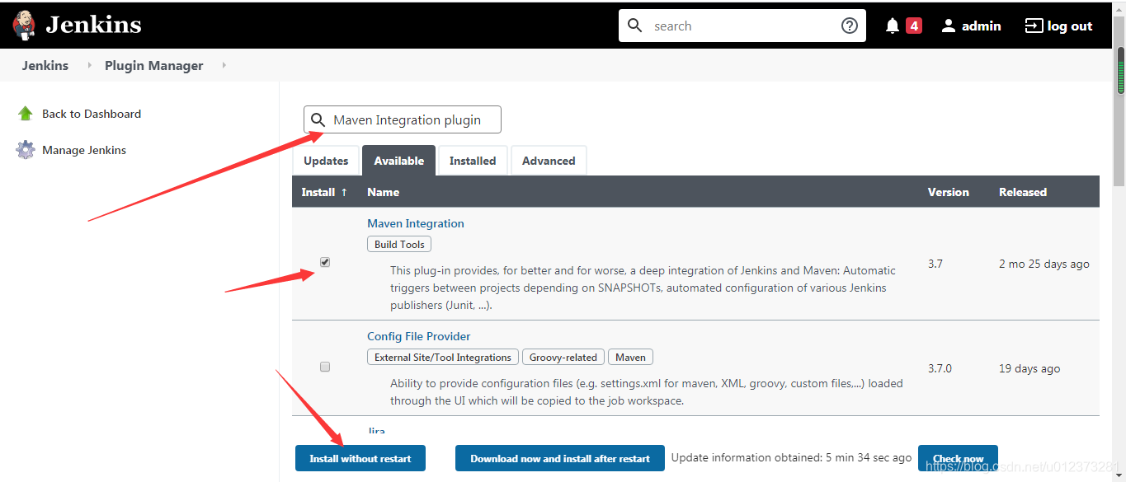Click the red 4 notification badge

(x=913, y=26)
